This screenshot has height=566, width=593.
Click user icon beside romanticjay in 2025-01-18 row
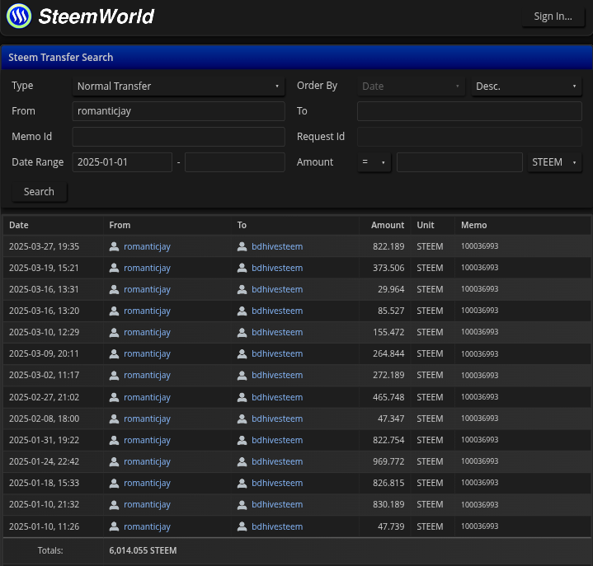[x=114, y=484]
